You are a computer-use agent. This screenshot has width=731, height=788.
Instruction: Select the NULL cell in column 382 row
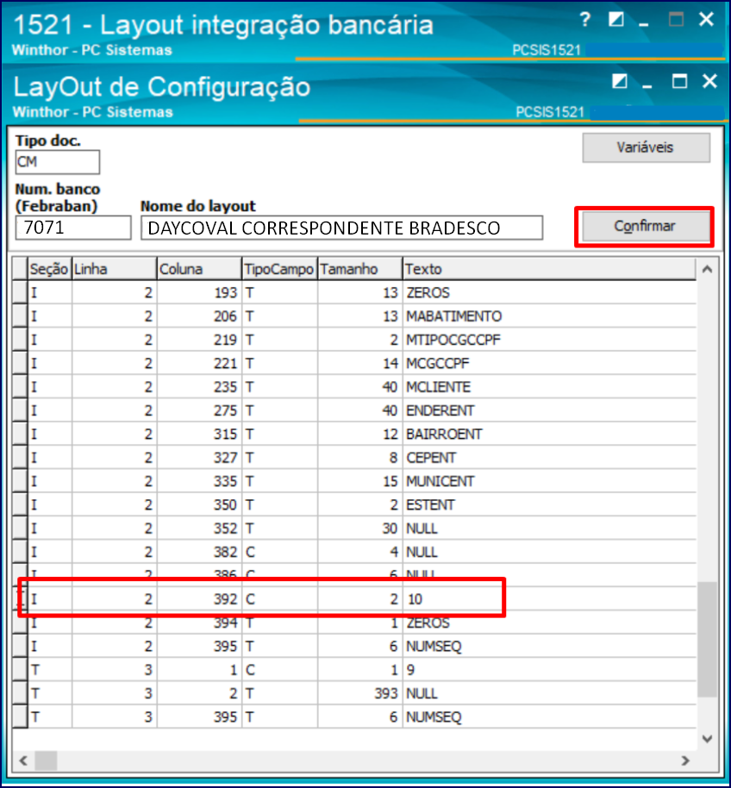[x=550, y=553]
